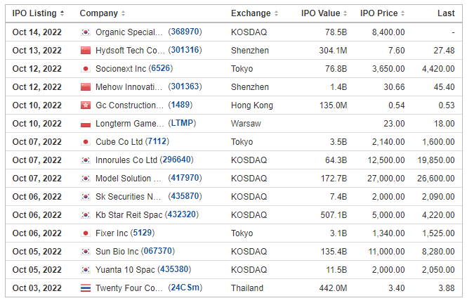
Task: Click ticker symbol 301316
Action: pos(185,50)
